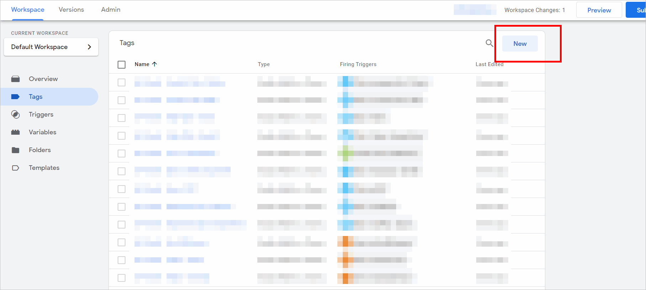Sort by the Firing Triggers column header
Screen dimensions: 646x290
(x=358, y=64)
